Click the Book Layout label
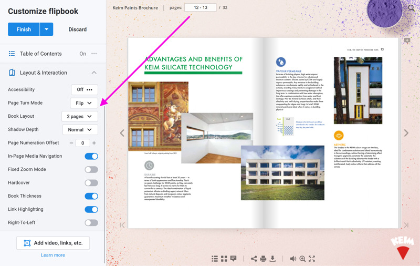Screen dimensions: 420x266 click(21, 116)
